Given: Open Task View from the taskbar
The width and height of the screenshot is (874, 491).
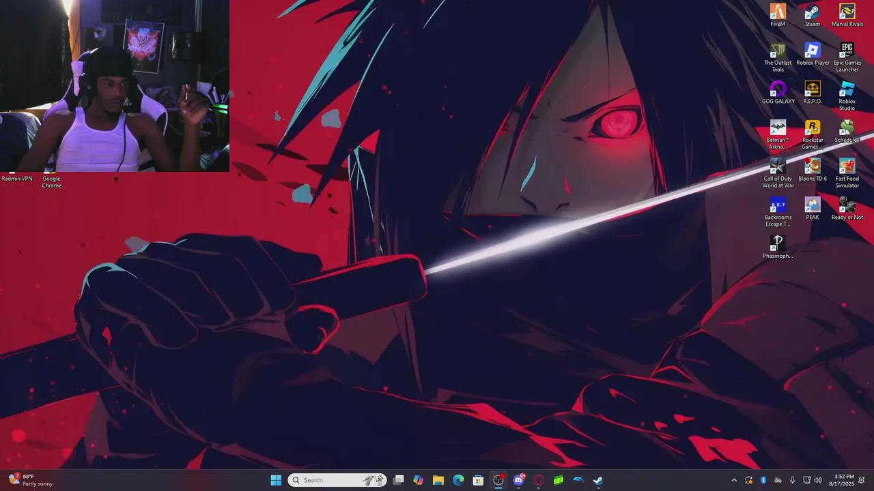Looking at the screenshot, I should coord(399,480).
